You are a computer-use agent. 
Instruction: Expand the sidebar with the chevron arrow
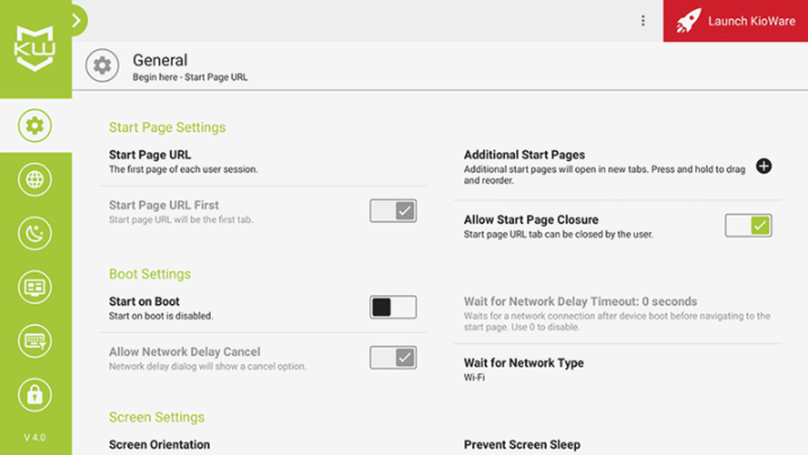click(x=76, y=20)
